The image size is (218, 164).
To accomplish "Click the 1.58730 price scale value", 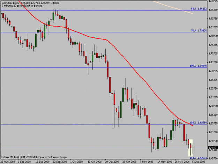I will click(213, 106).
